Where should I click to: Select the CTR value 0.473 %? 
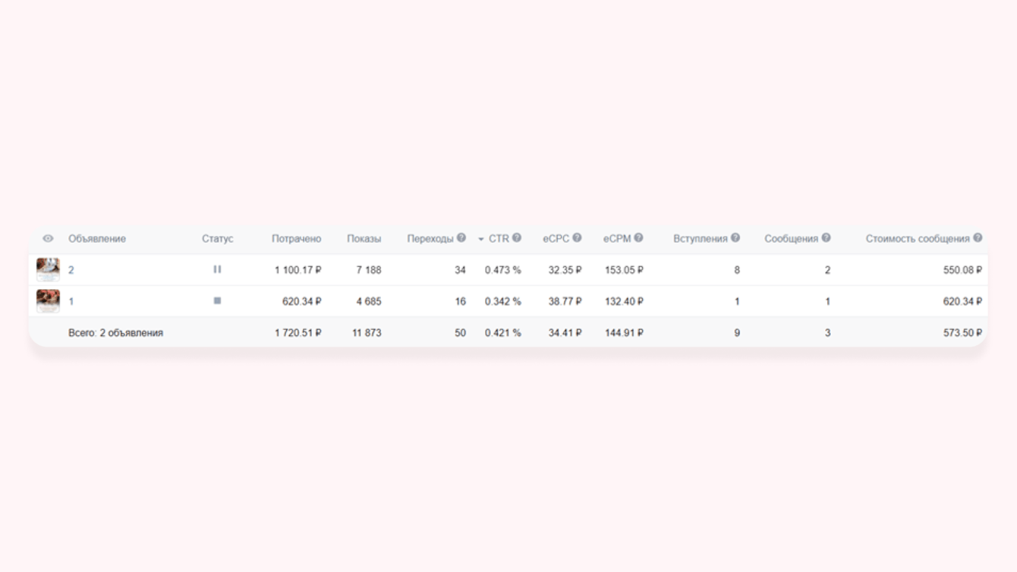tap(503, 270)
